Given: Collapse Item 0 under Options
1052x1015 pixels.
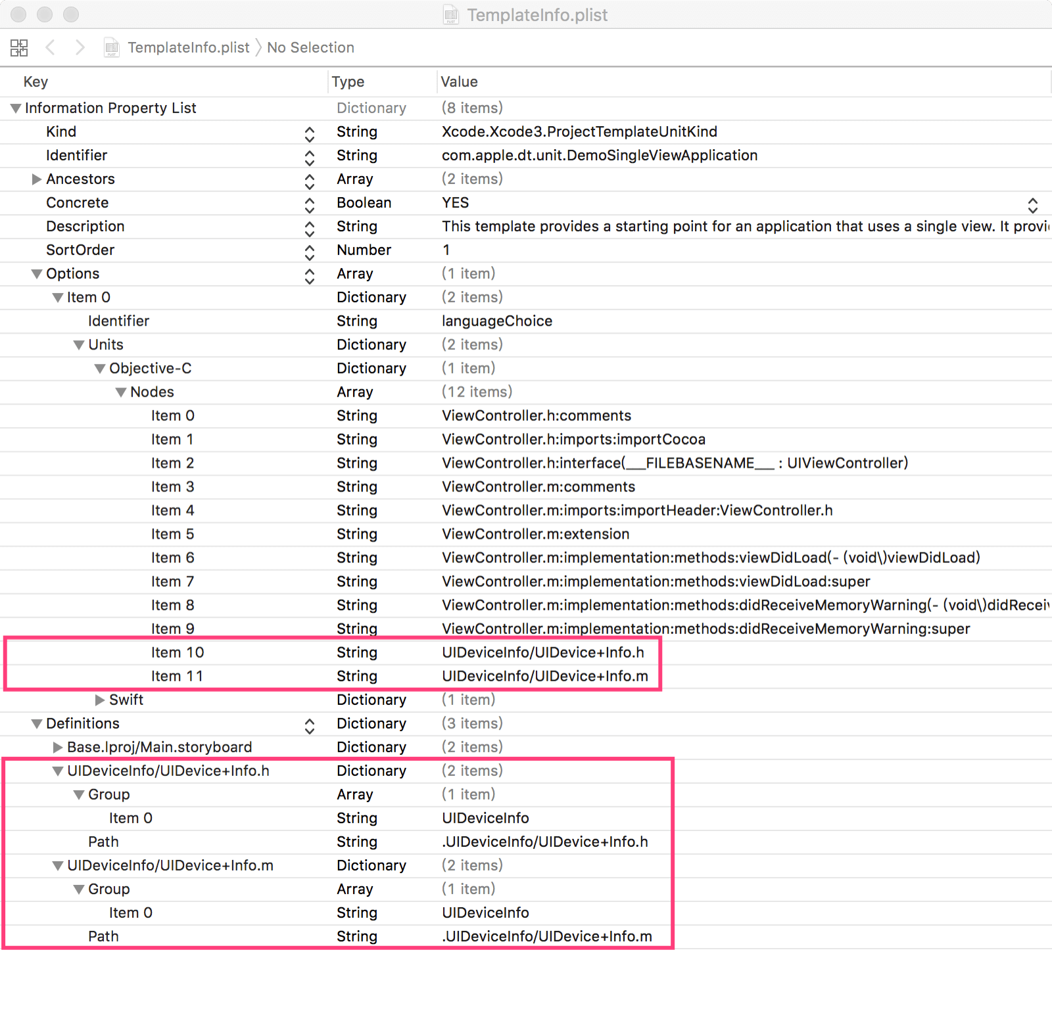Looking at the screenshot, I should pyautogui.click(x=58, y=298).
